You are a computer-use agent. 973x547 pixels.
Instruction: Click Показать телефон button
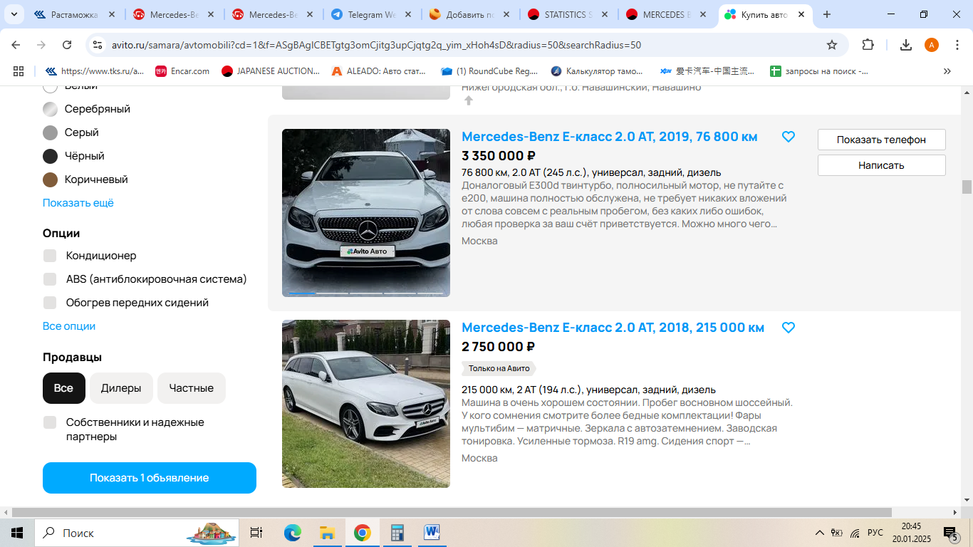point(882,140)
